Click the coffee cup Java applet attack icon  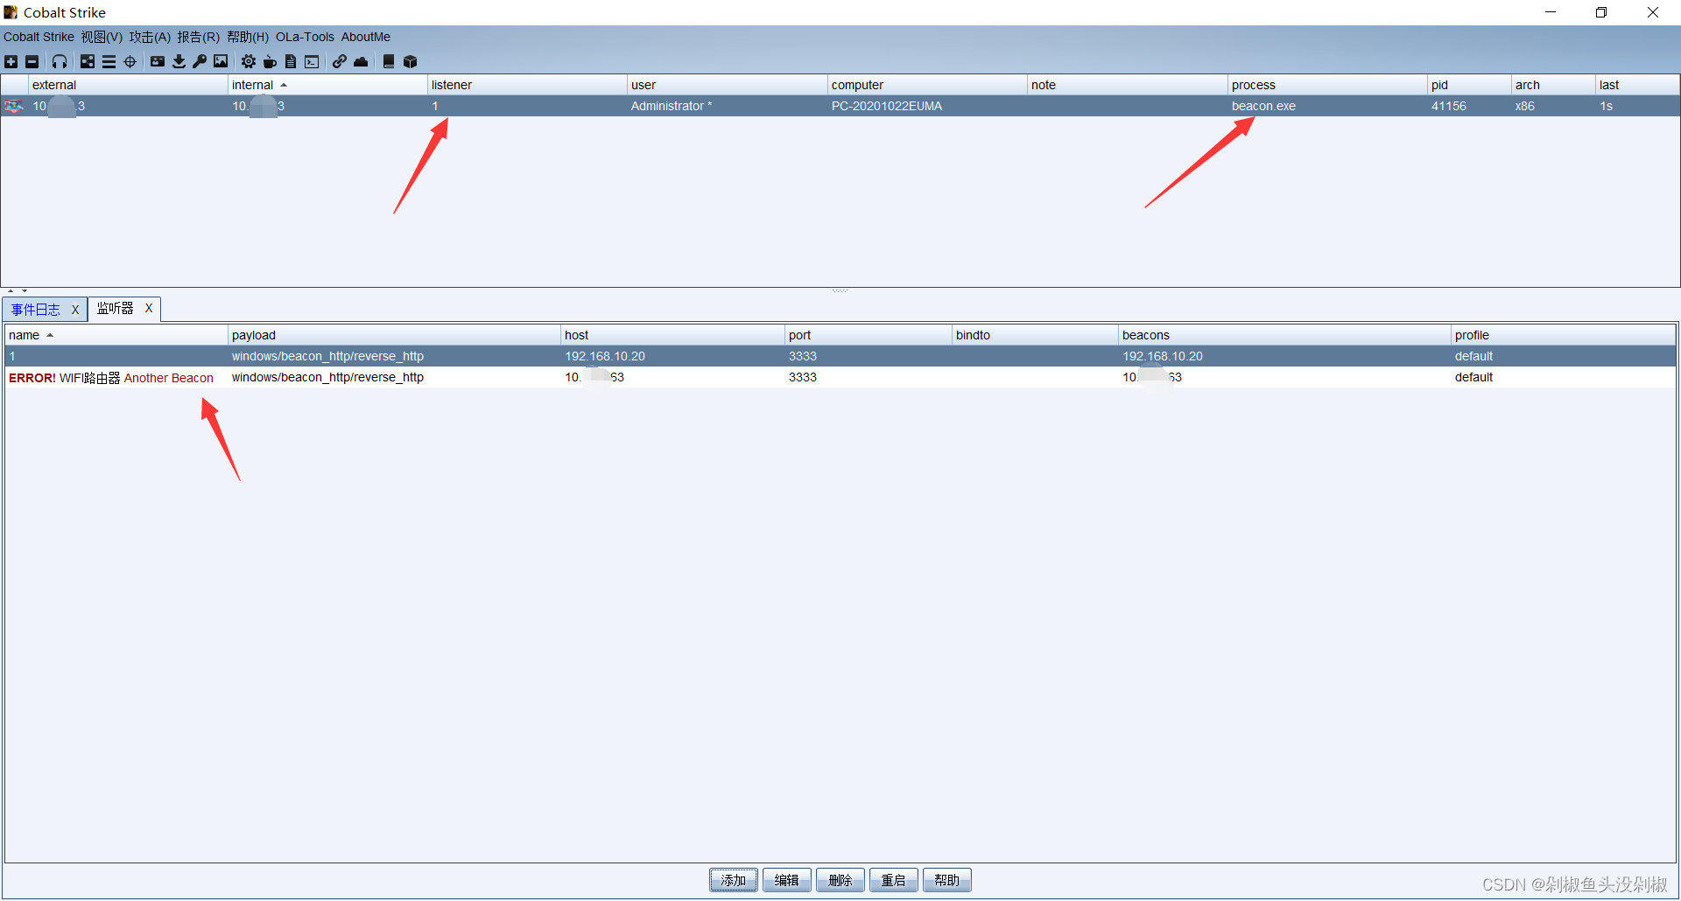click(x=270, y=61)
